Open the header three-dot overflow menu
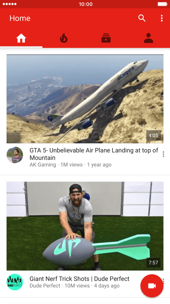The height and width of the screenshot is (304, 170). [x=162, y=18]
